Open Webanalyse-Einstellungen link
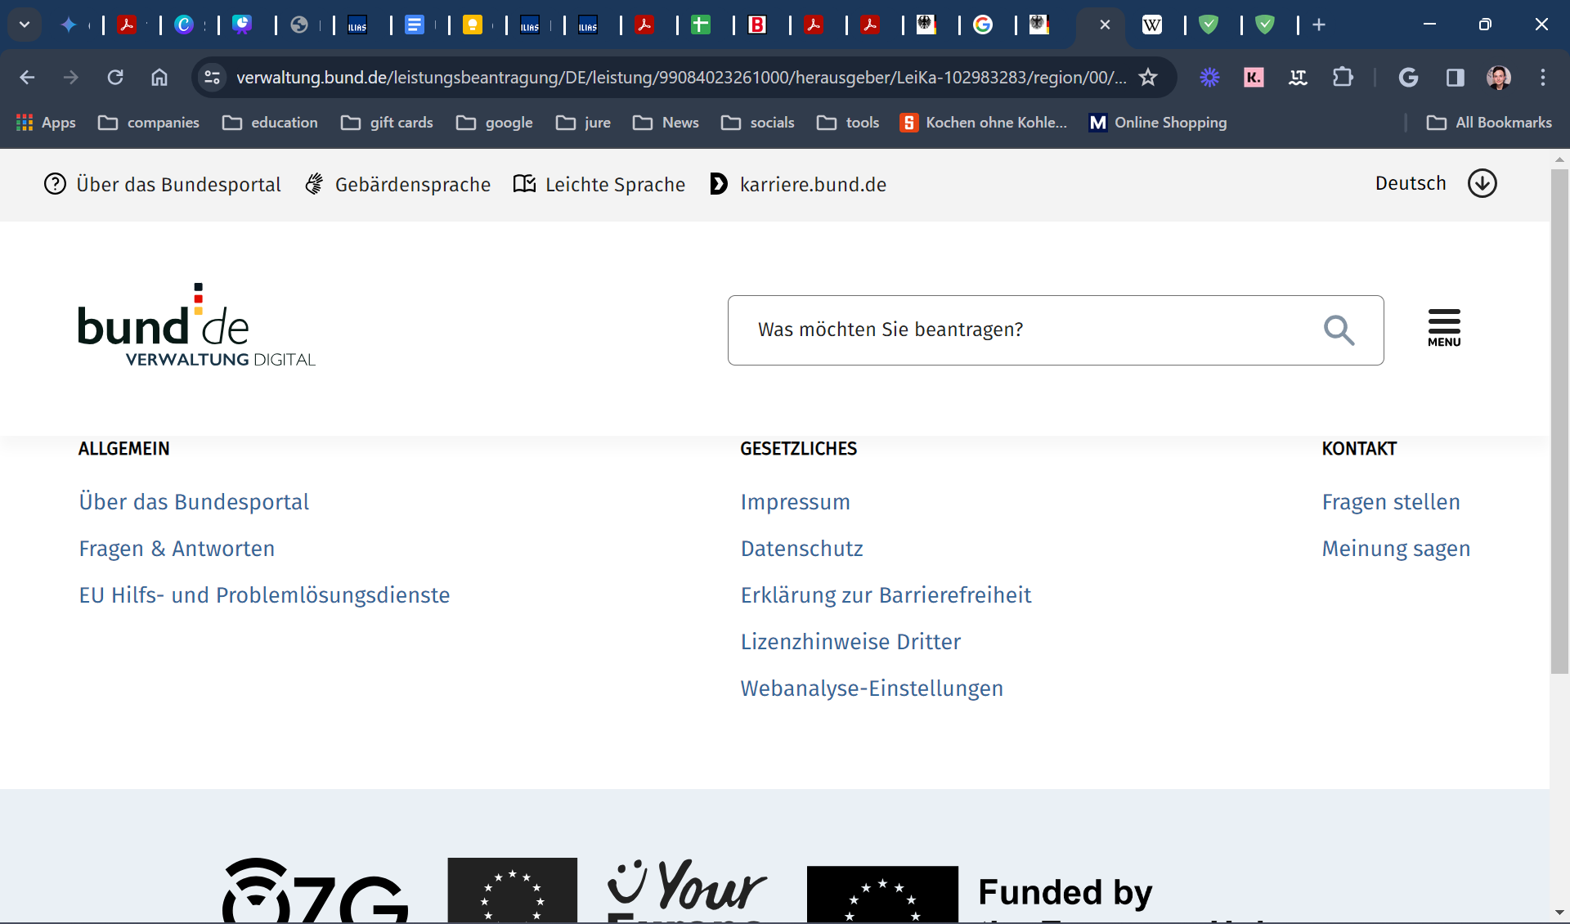The image size is (1570, 924). 872,689
